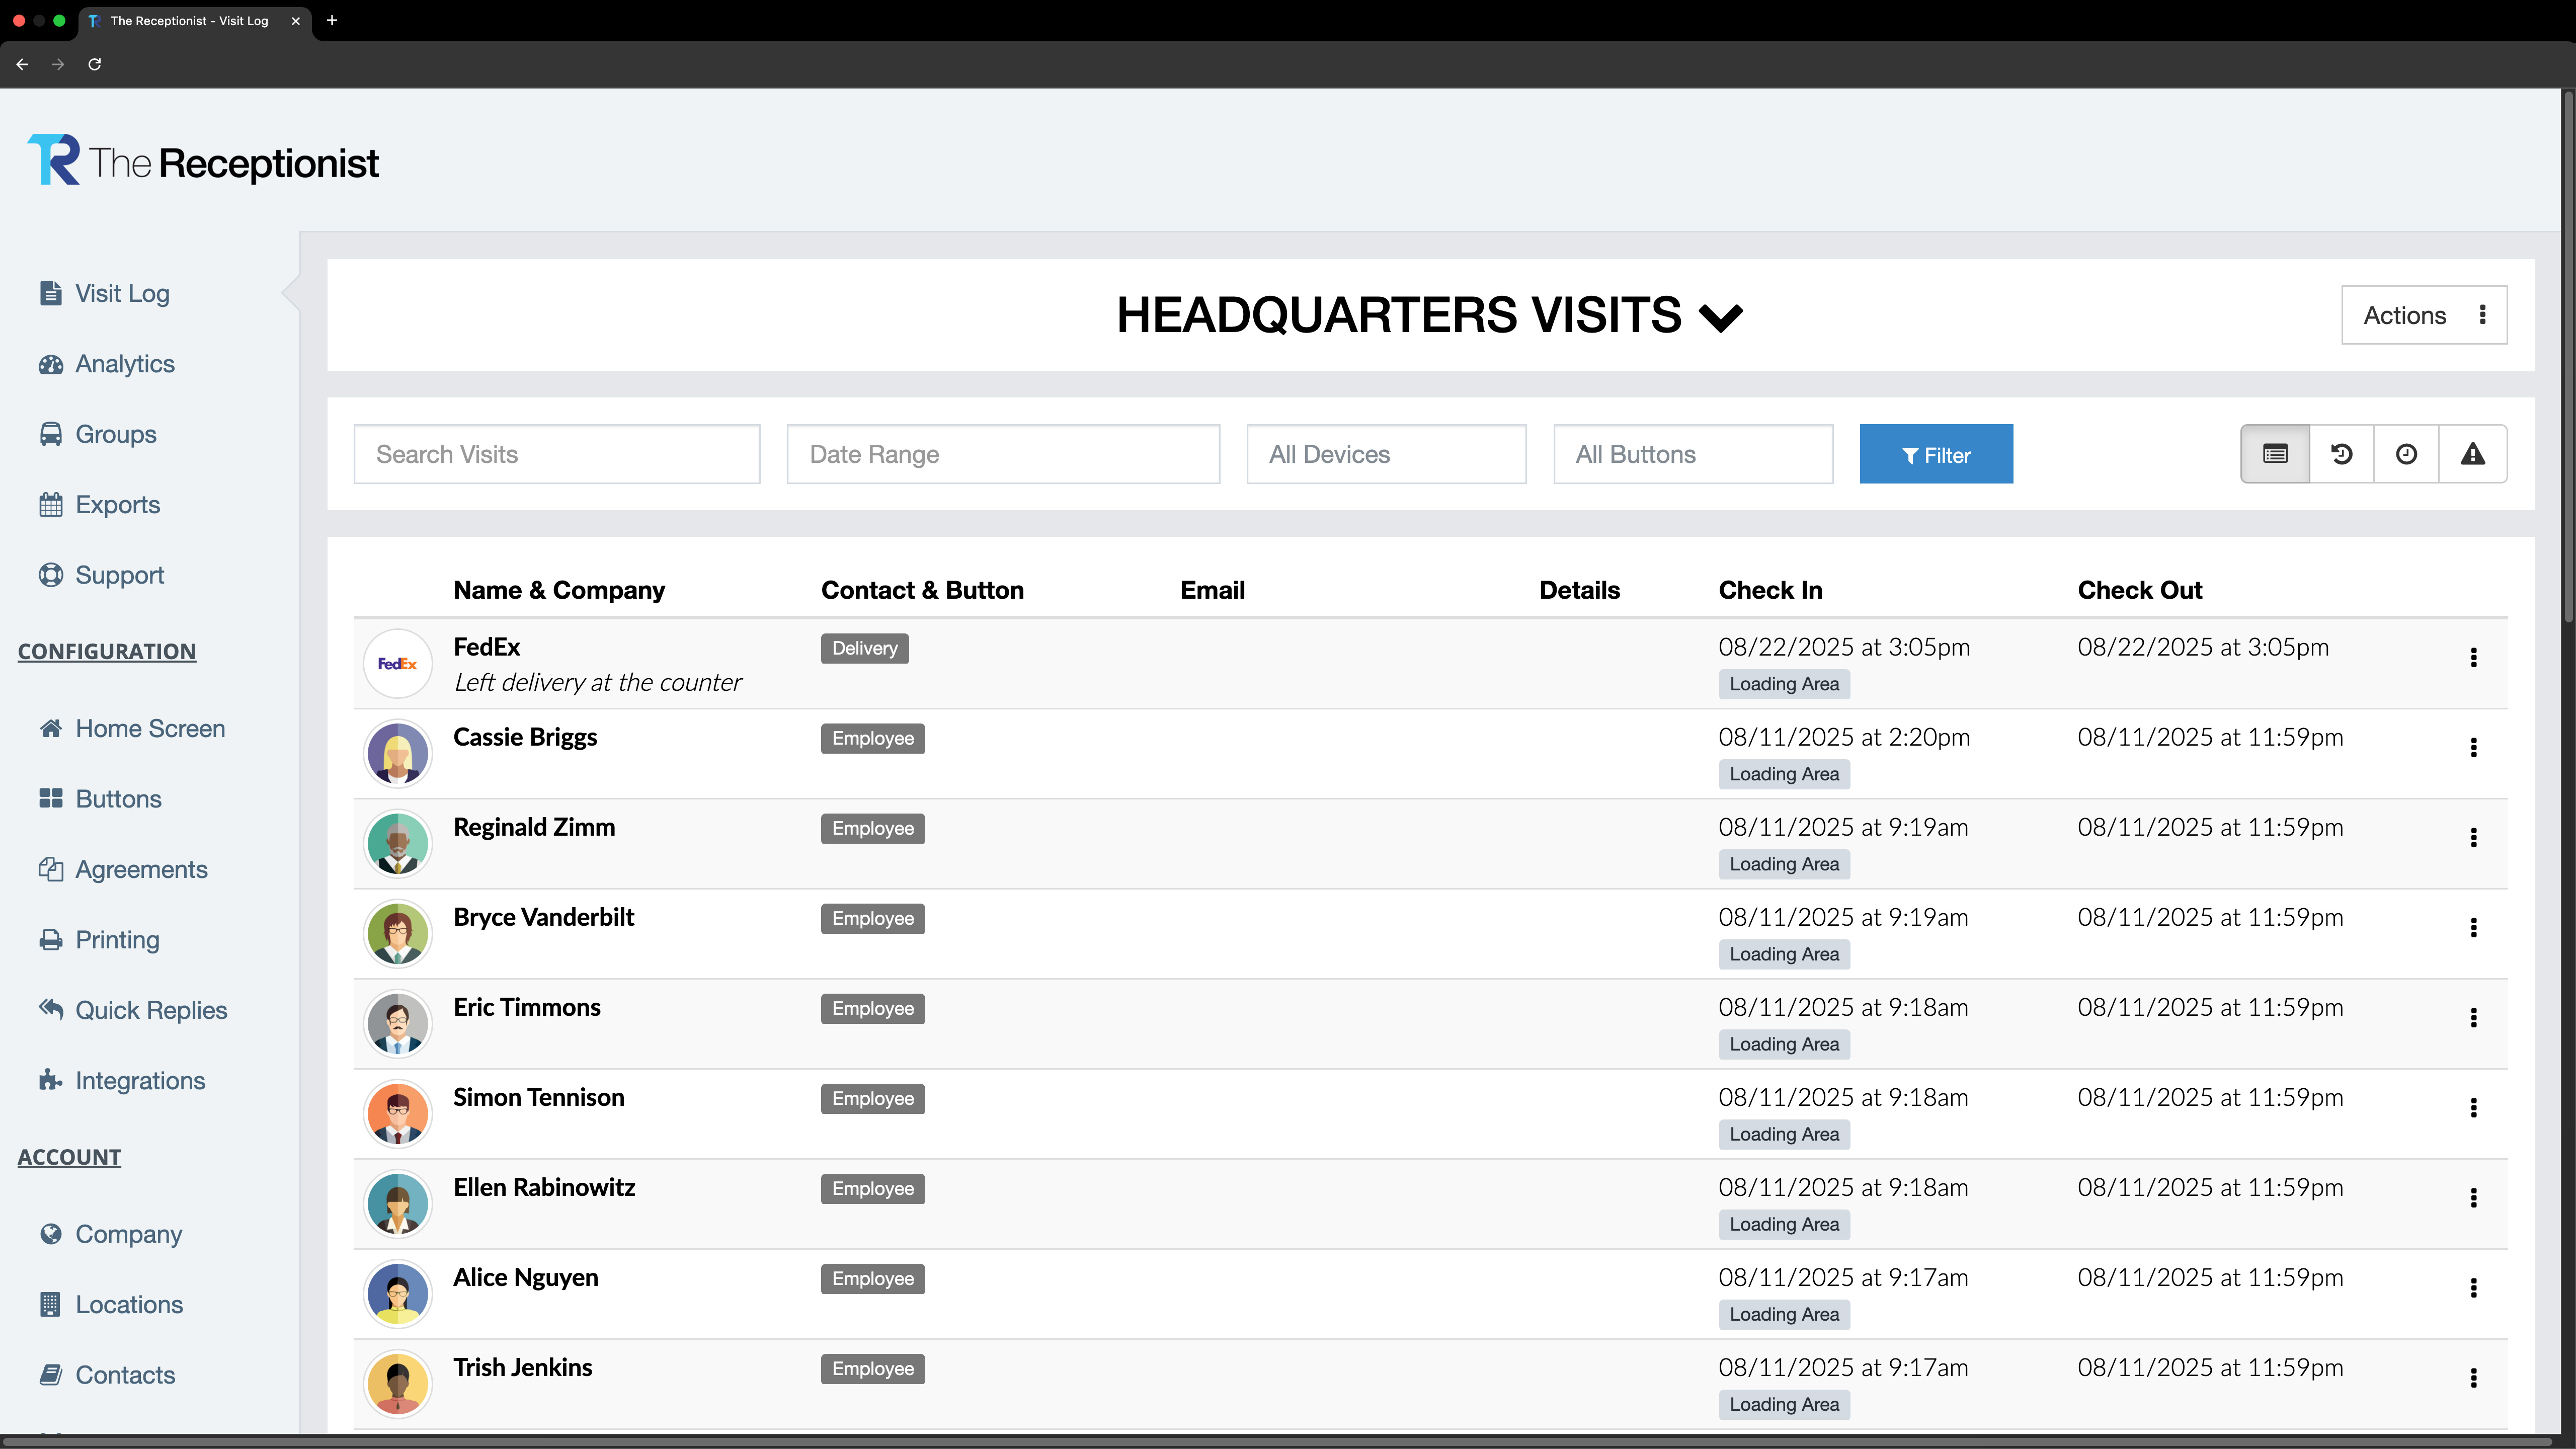Viewport: 2576px width, 1449px height.
Task: Select the clock view icon
Action: 2406,454
